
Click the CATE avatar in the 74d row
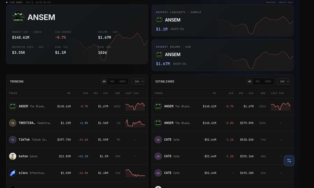(x=158, y=140)
